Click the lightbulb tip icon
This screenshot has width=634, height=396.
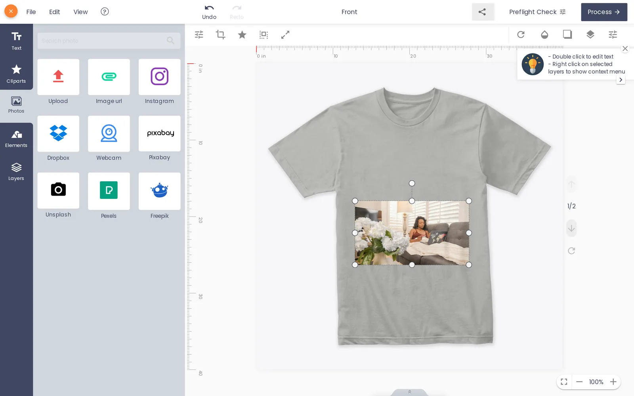point(533,64)
